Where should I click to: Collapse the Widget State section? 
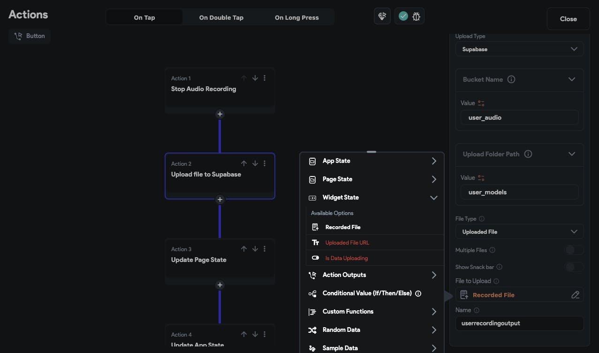(433, 198)
